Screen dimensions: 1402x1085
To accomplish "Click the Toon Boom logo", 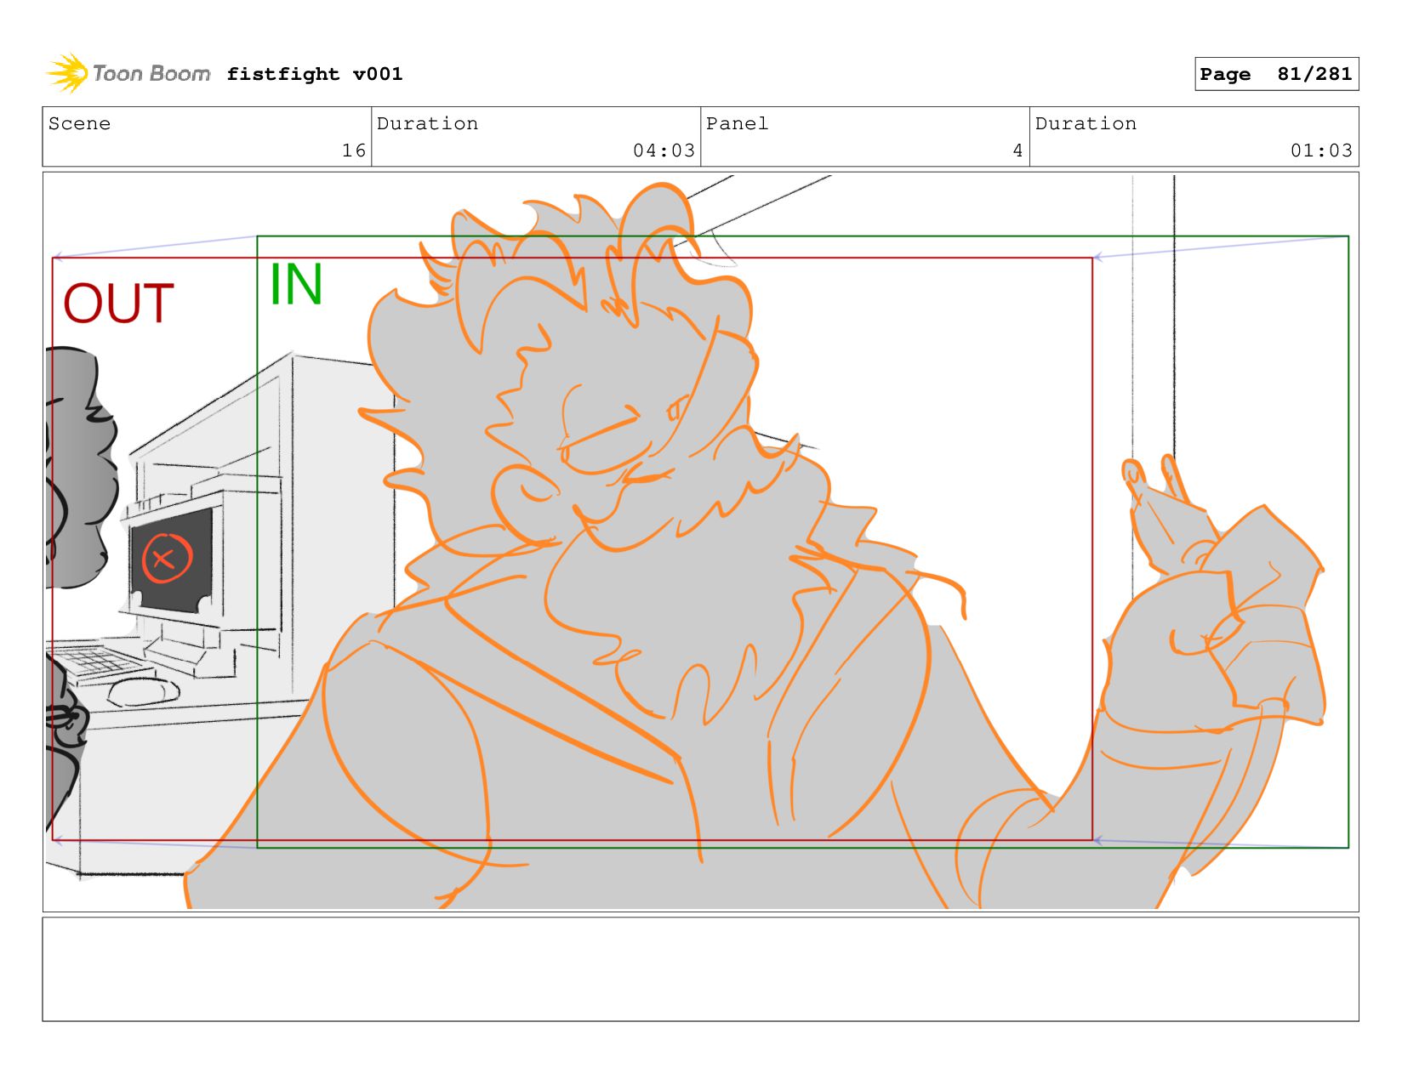I will tap(128, 73).
